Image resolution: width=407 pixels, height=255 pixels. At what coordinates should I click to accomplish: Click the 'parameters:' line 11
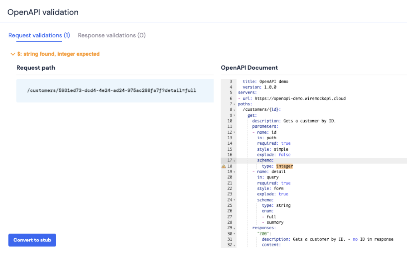(265, 126)
